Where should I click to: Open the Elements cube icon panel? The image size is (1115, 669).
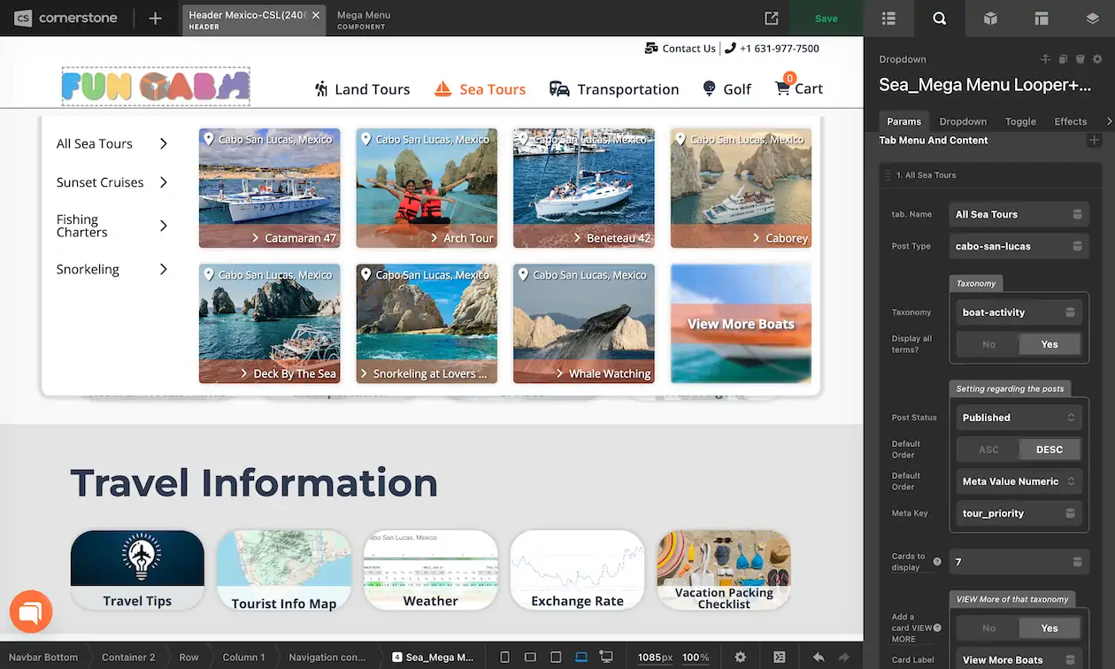point(991,19)
